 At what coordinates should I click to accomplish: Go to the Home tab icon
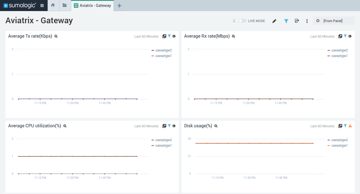click(53, 5)
